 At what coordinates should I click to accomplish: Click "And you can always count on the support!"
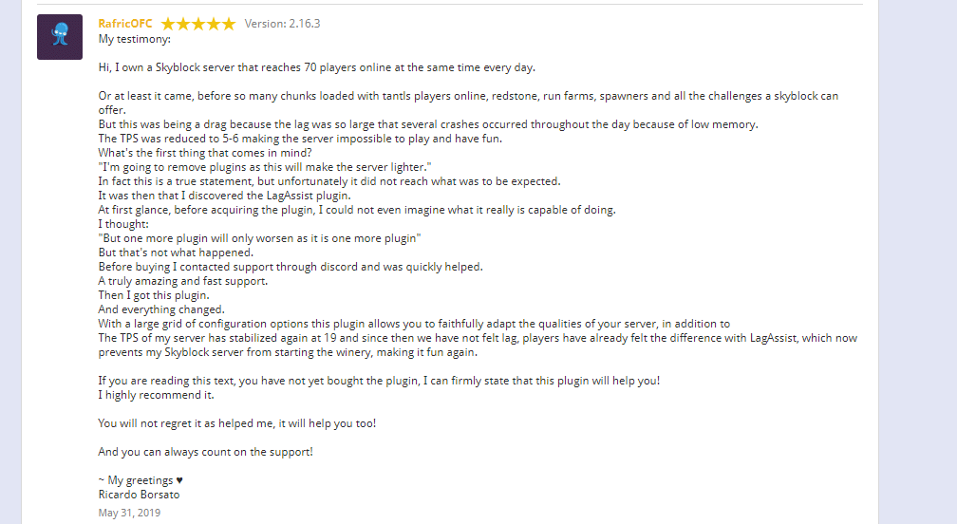205,452
